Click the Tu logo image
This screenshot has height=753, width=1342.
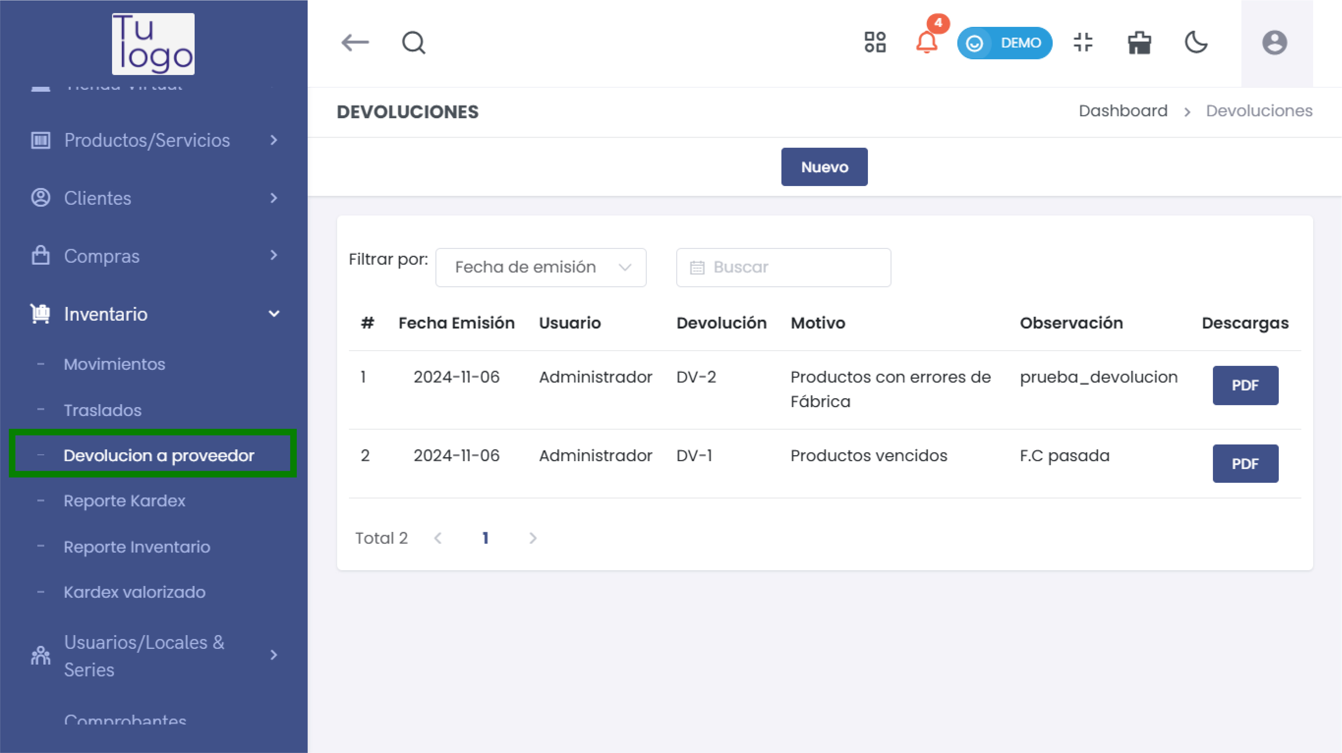(153, 44)
